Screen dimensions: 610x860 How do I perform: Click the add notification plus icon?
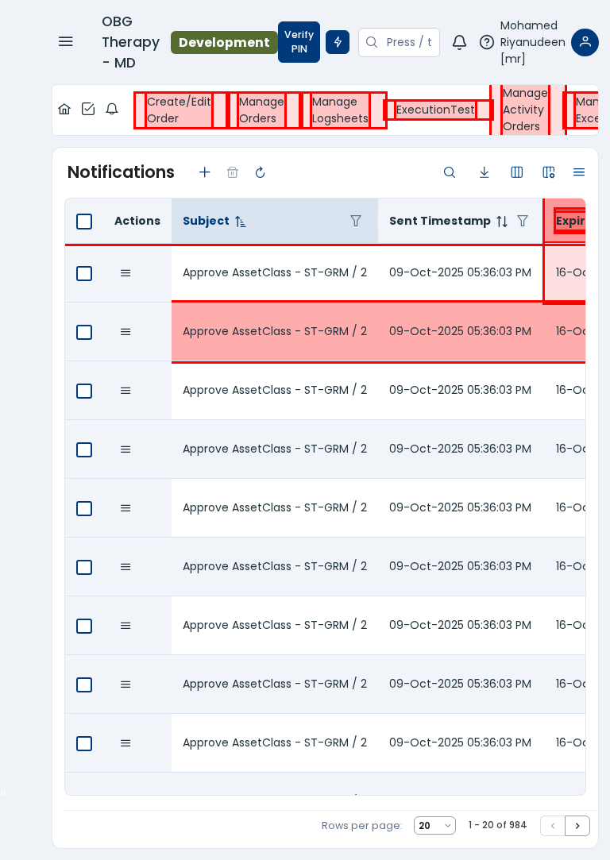click(x=205, y=172)
